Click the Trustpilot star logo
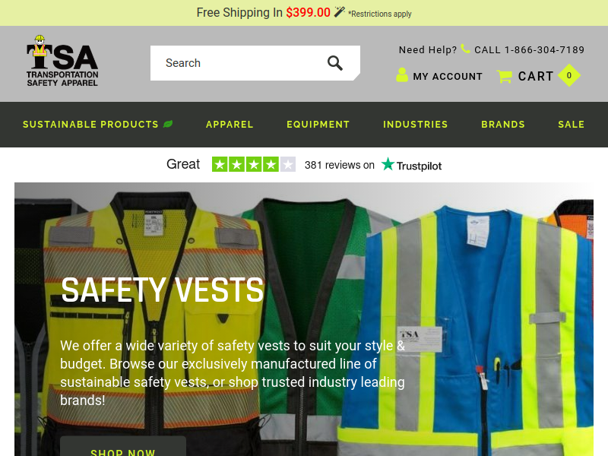 click(x=388, y=164)
